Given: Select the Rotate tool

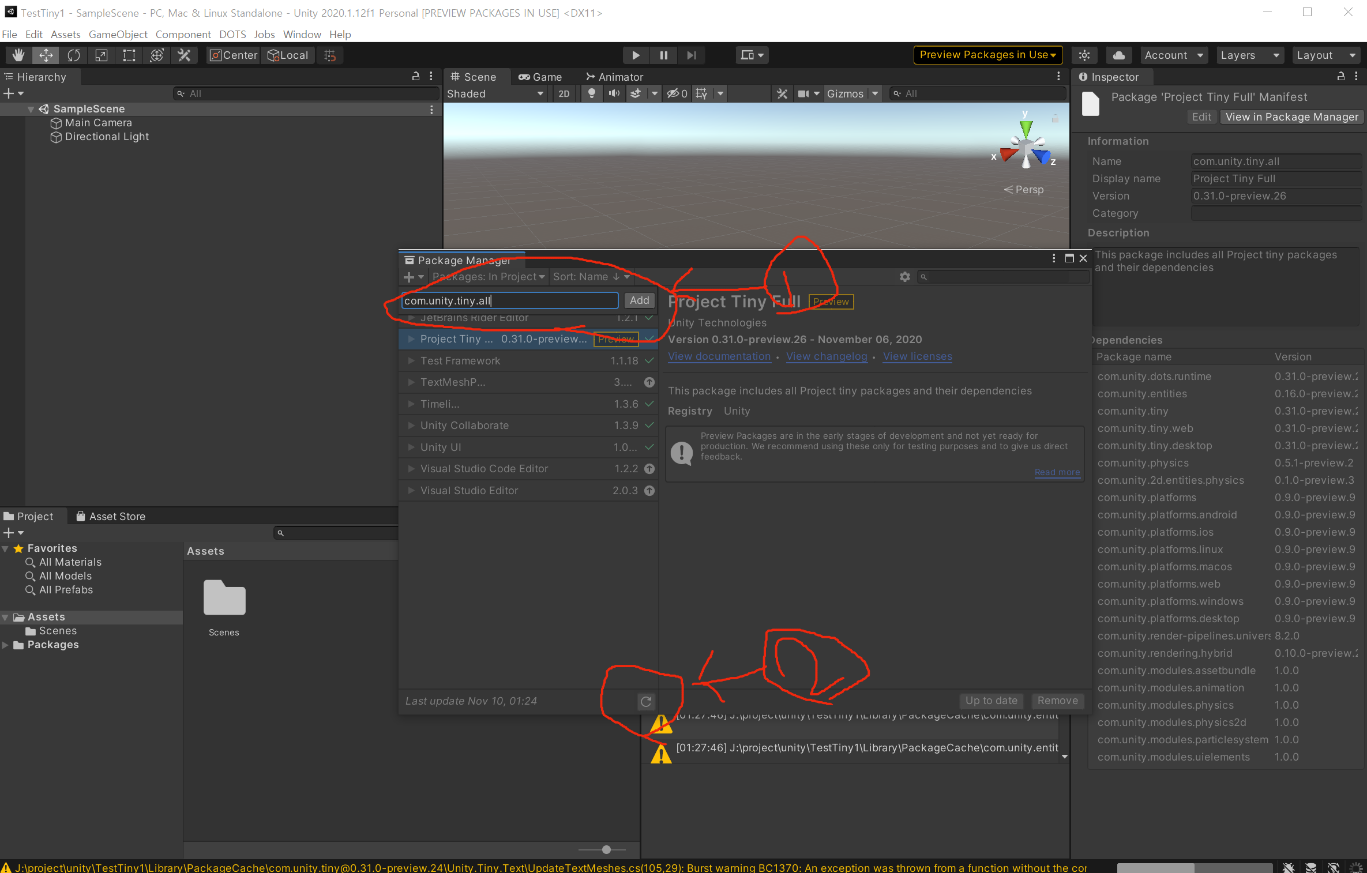Looking at the screenshot, I should point(74,55).
